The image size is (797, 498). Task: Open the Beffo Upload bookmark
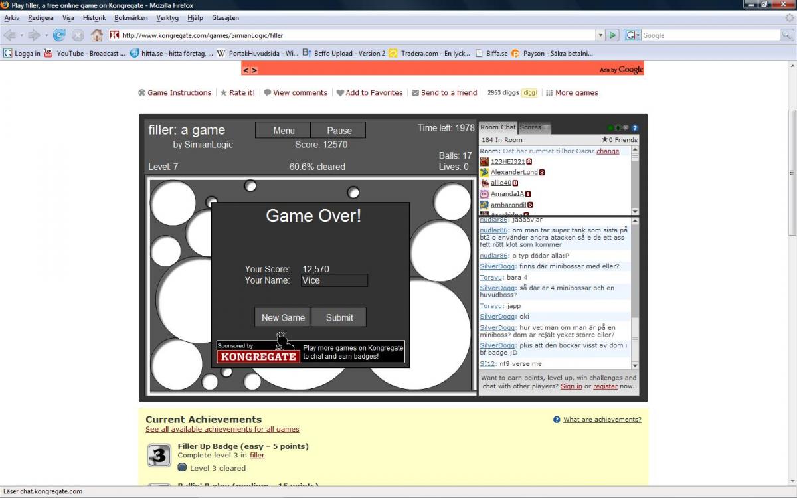click(343, 53)
